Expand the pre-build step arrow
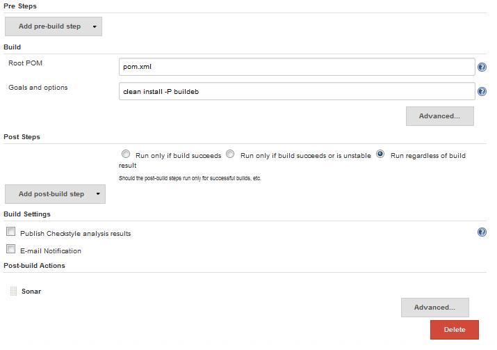 click(95, 26)
